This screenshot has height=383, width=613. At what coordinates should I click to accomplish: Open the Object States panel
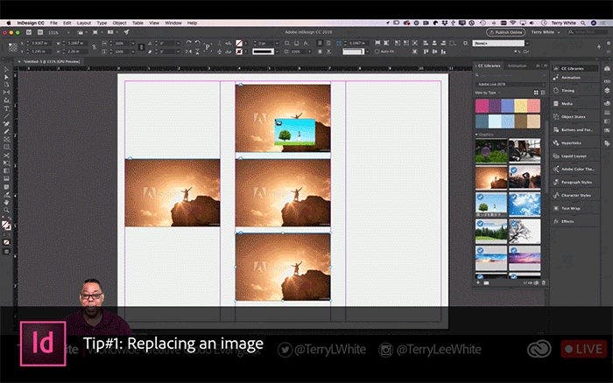point(574,115)
